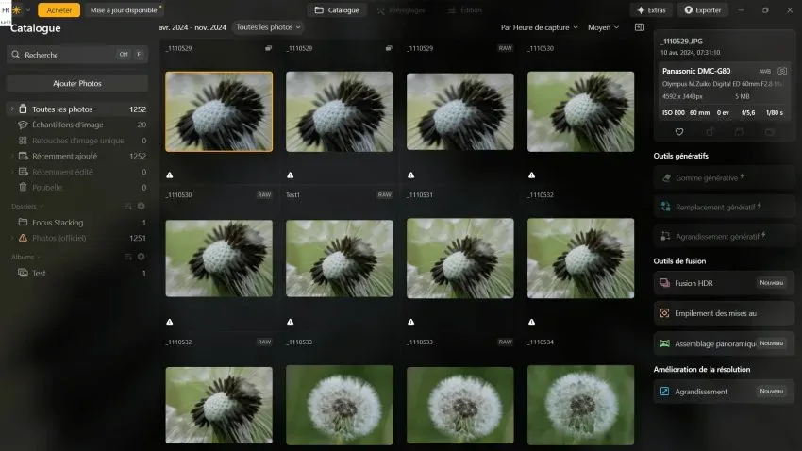This screenshot has width=802, height=451.
Task: Open the Poubelle trash
Action: point(78,187)
